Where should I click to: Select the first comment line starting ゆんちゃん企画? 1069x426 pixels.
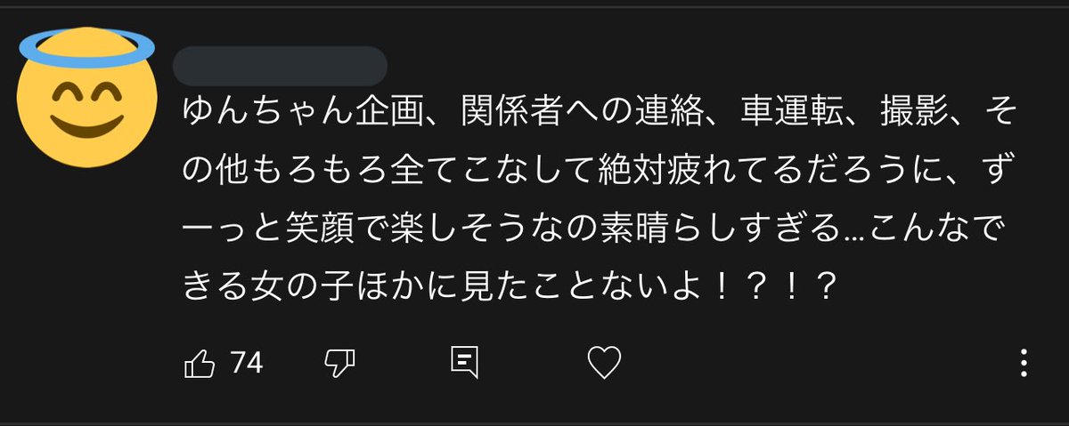pyautogui.click(x=600, y=113)
